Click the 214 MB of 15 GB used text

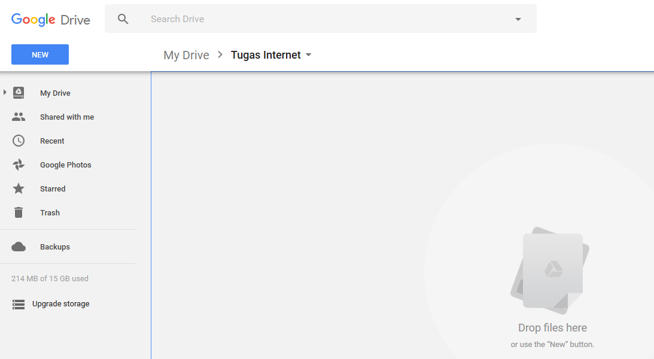coord(50,279)
